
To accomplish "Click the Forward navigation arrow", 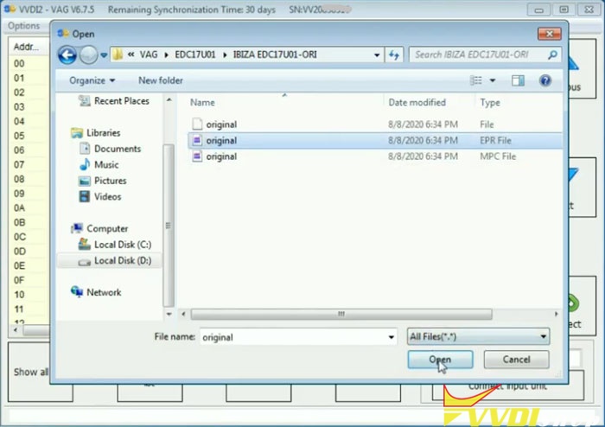I will pos(88,55).
